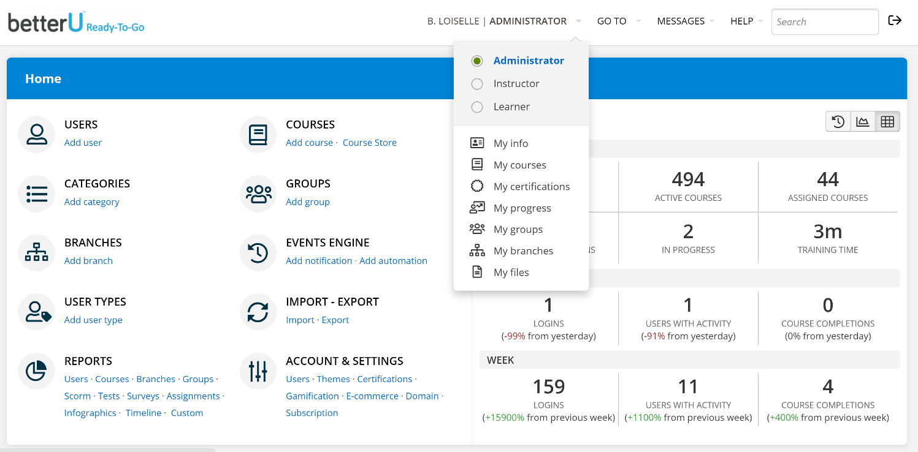Screen dimensions: 918x452
Task: Select the Administrator role radio button
Action: tap(477, 61)
